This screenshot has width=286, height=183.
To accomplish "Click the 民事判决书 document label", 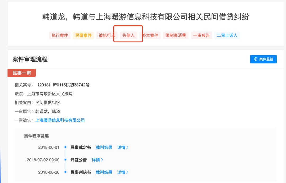I will tap(81, 172).
